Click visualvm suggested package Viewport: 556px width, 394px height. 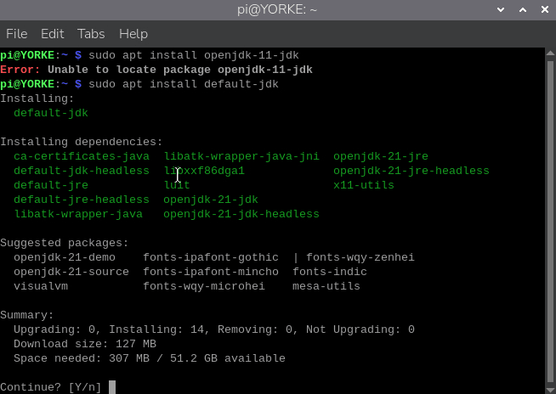[x=41, y=286]
